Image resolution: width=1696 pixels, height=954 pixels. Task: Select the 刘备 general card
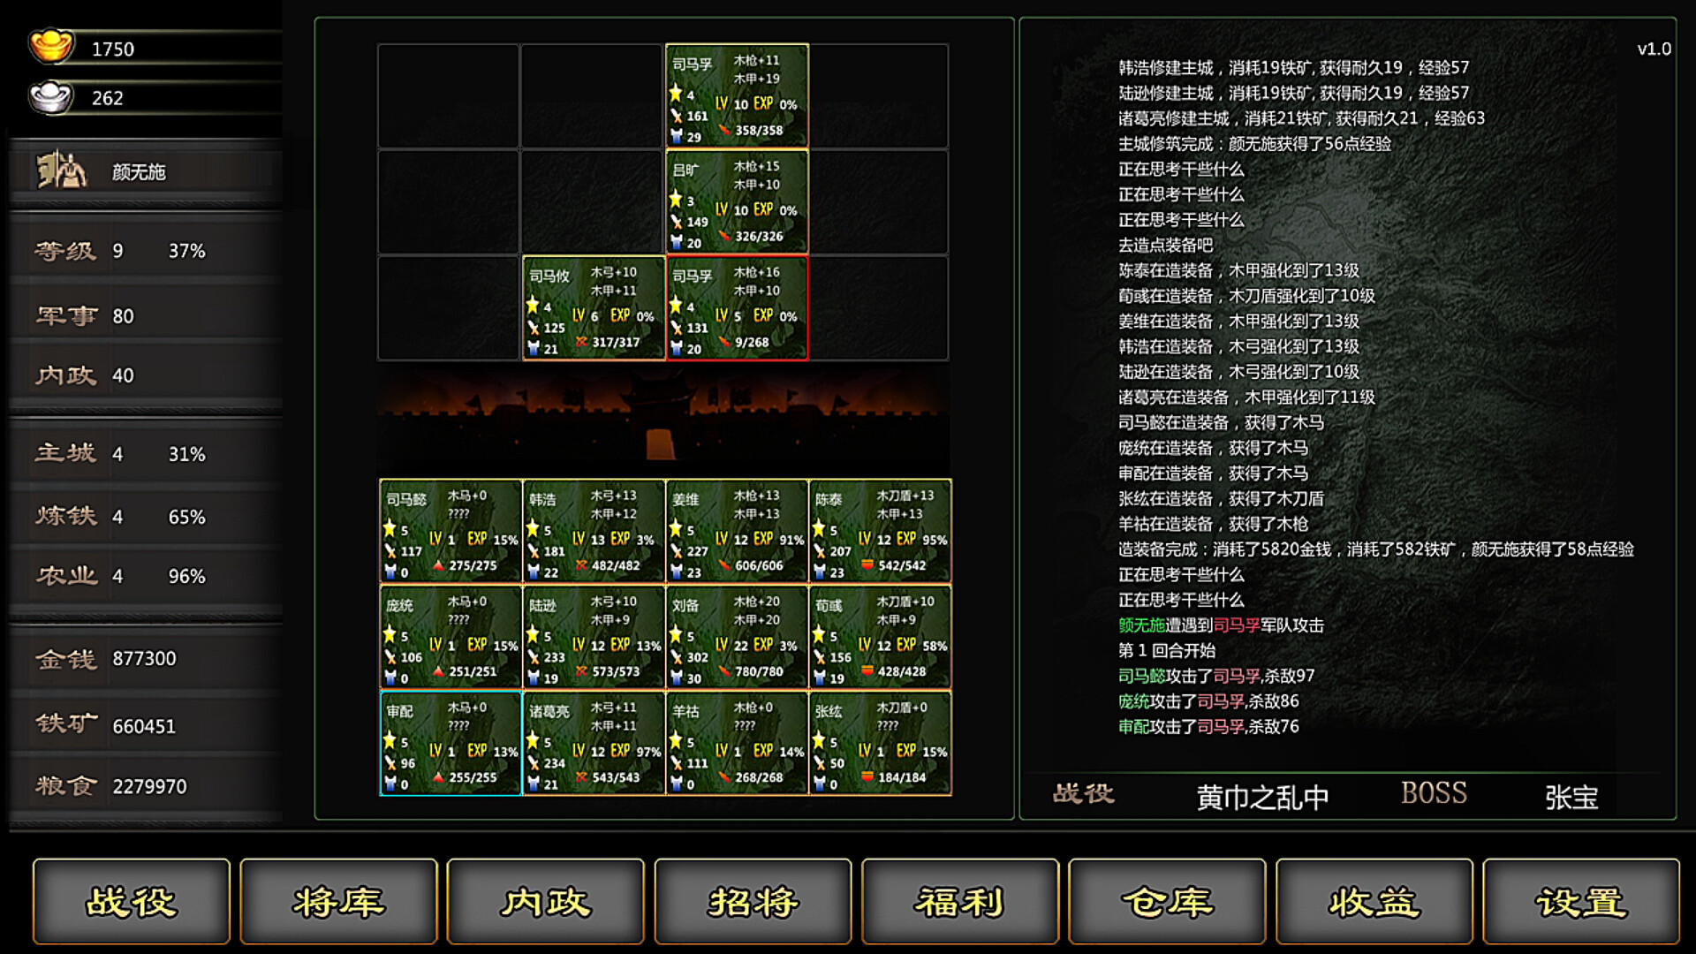[x=737, y=636]
